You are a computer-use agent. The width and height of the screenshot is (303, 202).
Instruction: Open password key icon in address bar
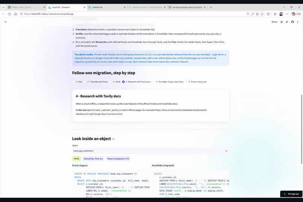(x=253, y=14)
